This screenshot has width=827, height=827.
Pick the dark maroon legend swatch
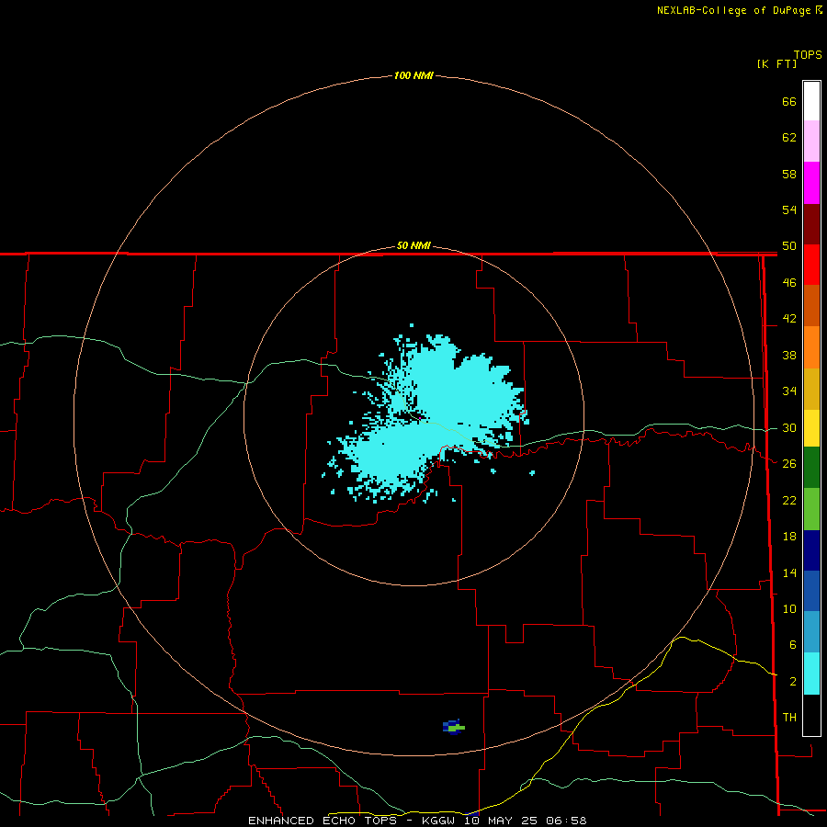(811, 223)
